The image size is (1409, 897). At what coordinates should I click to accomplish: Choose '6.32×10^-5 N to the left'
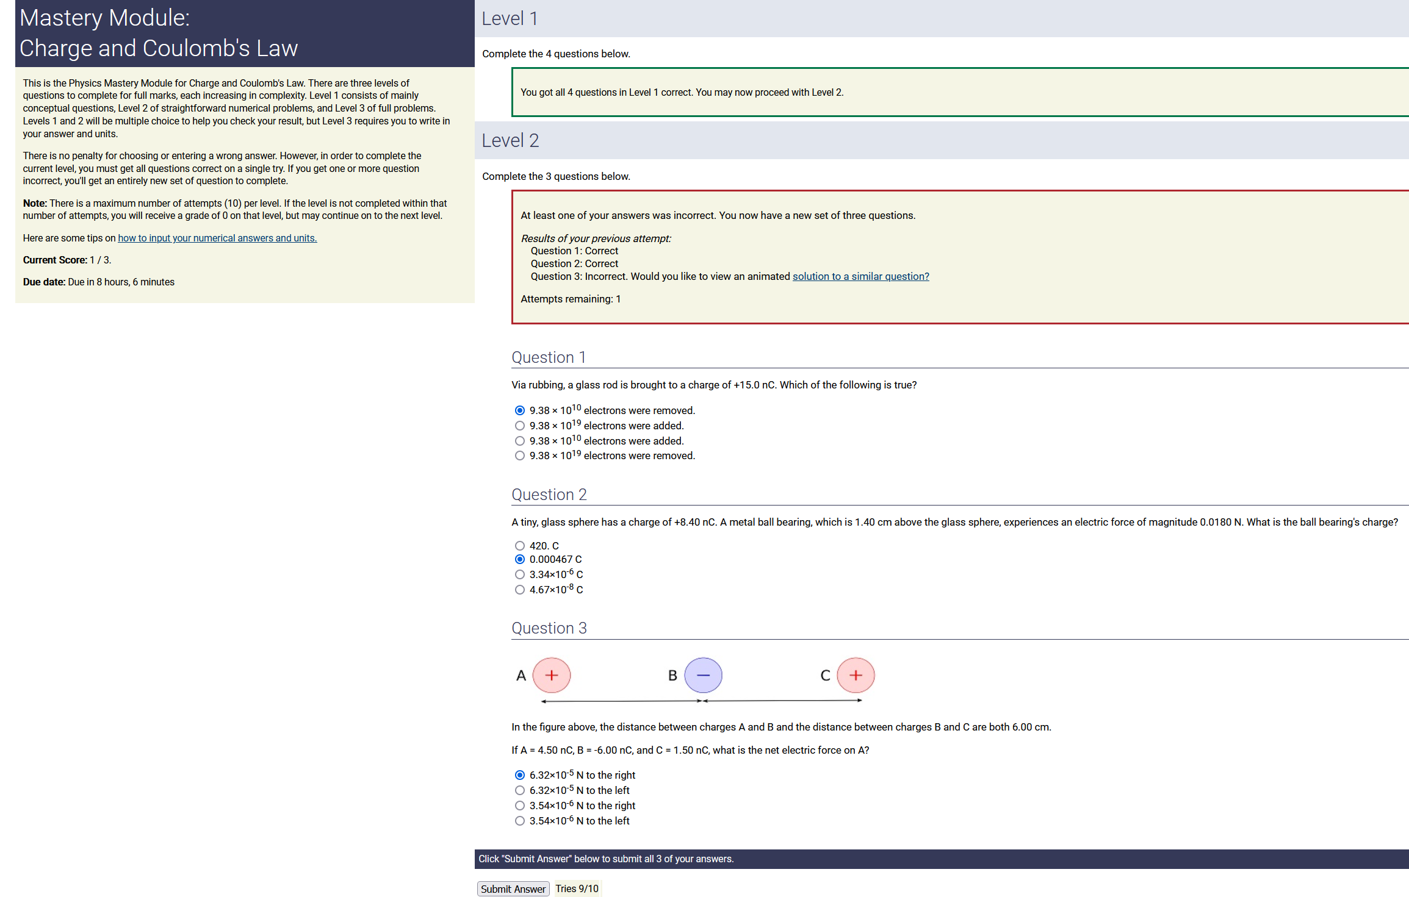point(519,790)
